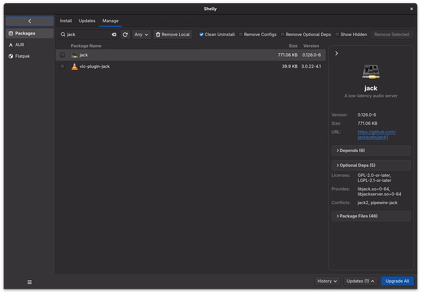Click the large jack icon in details panel
Viewport: 421px width, 293px height.
[371, 72]
